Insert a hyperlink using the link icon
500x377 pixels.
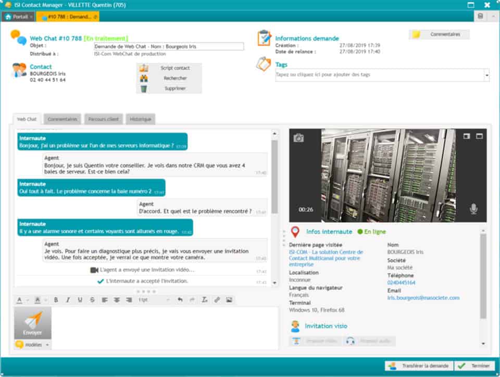[x=217, y=300]
